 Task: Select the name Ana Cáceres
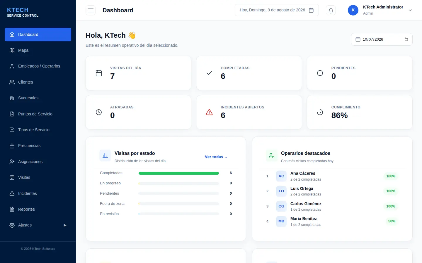pyautogui.click(x=303, y=173)
